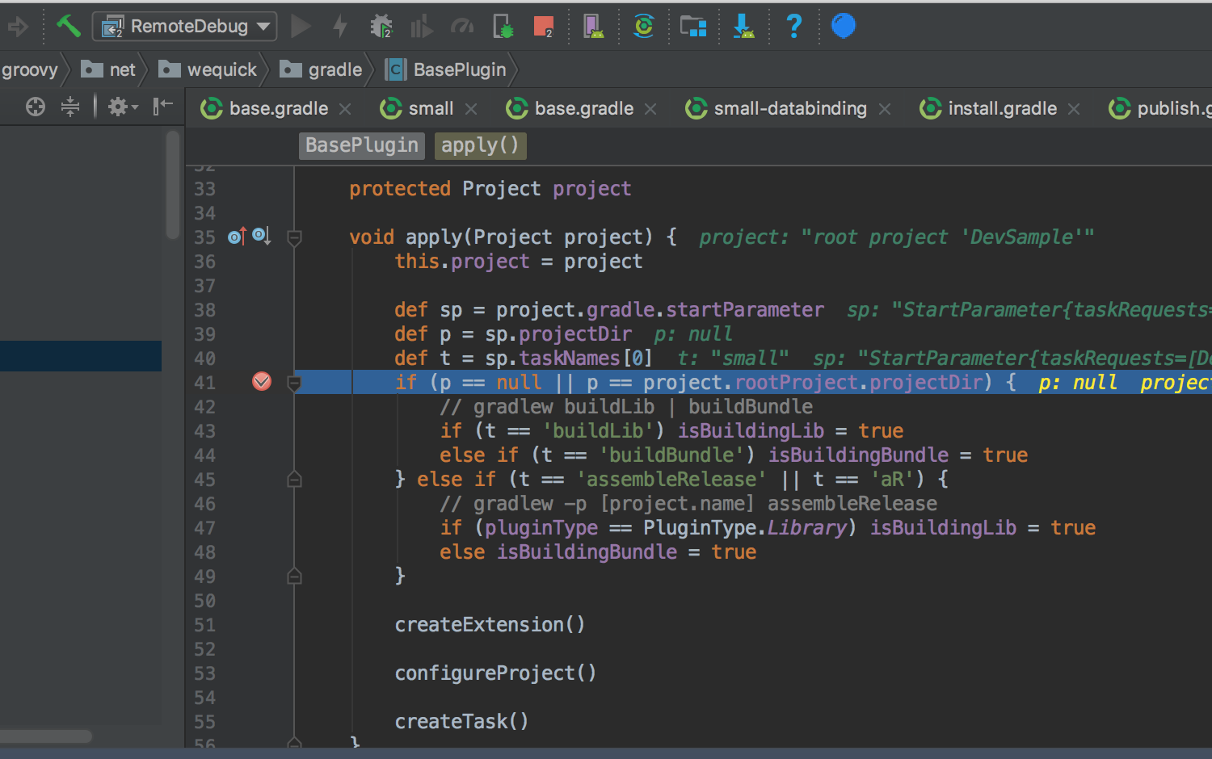Click Scroll from Source crosshair icon

click(36, 107)
